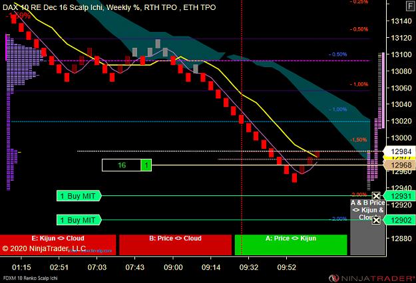The height and width of the screenshot is (283, 416).
Task: Select the Buy MIT order flag at 12902
Action: pos(79,220)
